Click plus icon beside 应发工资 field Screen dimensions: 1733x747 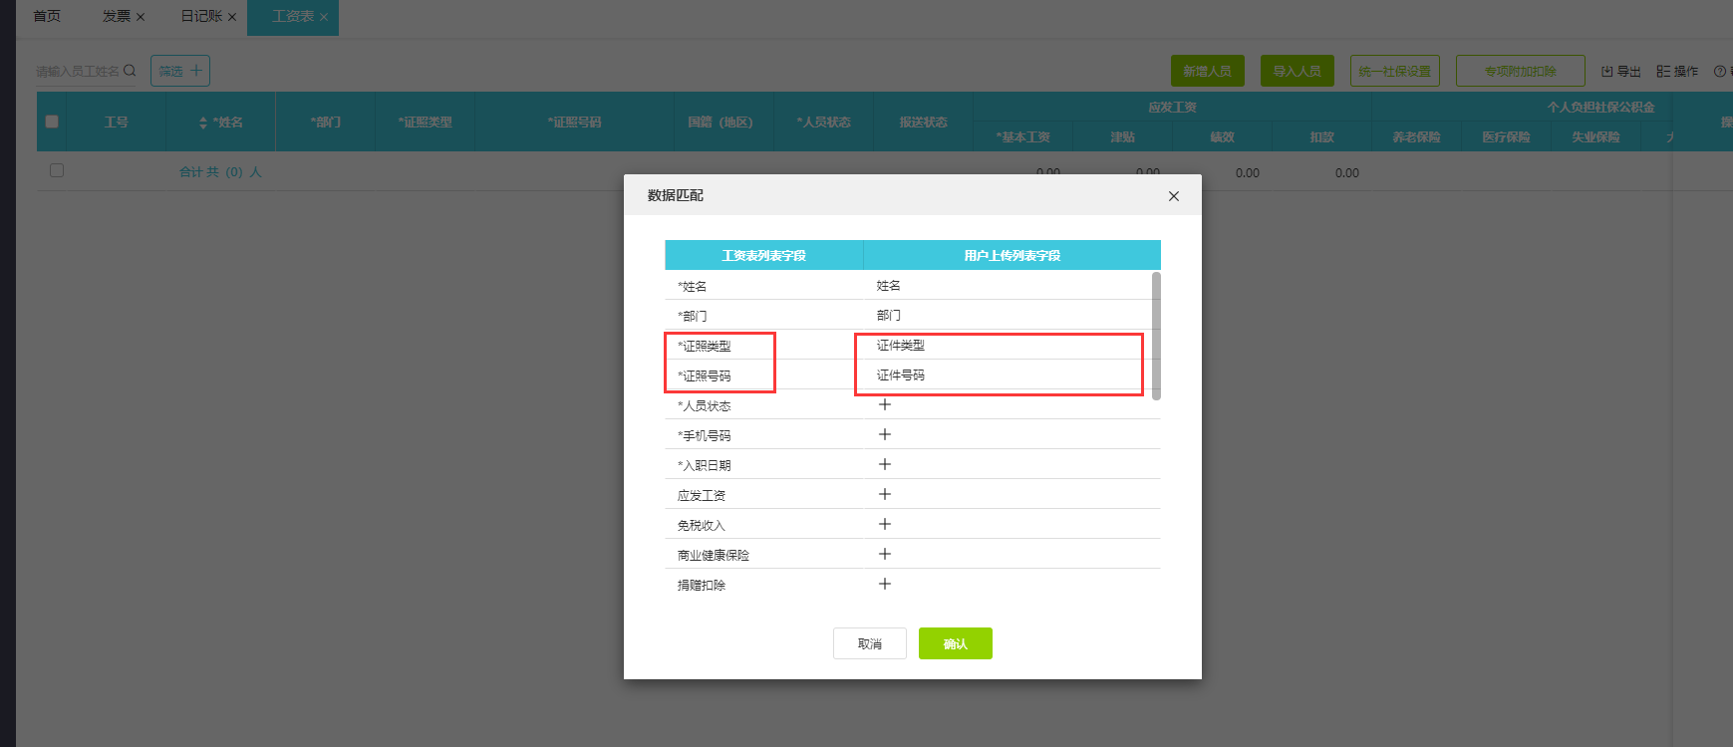tap(885, 494)
